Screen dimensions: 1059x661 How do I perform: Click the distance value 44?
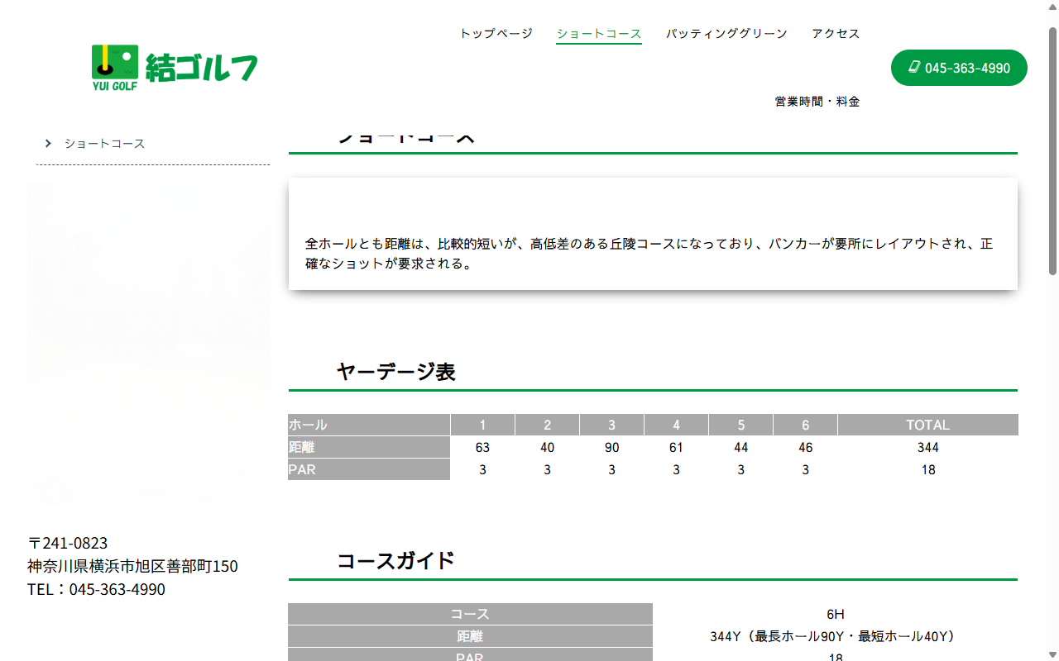(x=741, y=447)
